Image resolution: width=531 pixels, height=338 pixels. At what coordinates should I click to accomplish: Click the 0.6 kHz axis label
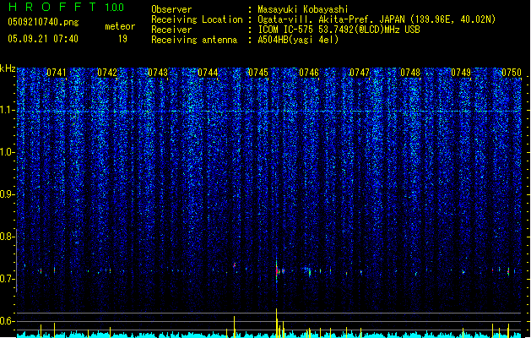pyautogui.click(x=7, y=321)
